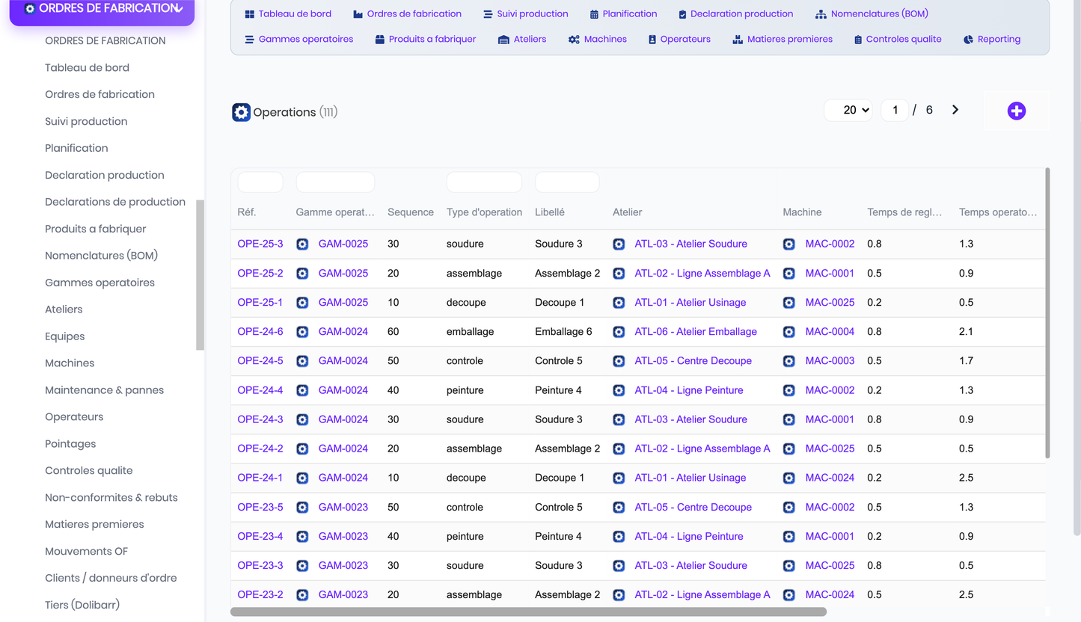The width and height of the screenshot is (1081, 622).
Task: Click the emballage type cell in row OPE-24-6
Action: [471, 332]
